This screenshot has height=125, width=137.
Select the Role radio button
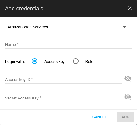tap(76, 61)
